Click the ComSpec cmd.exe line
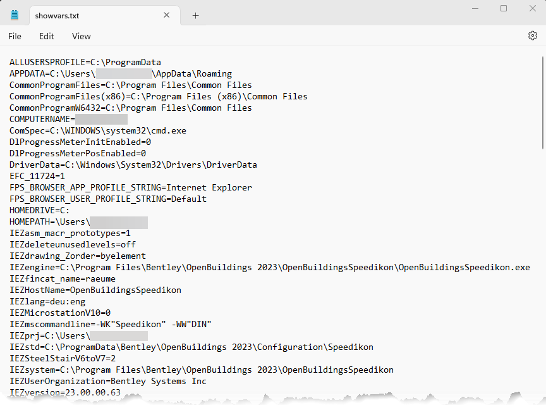Viewport: 546px width, 405px height. (x=98, y=131)
